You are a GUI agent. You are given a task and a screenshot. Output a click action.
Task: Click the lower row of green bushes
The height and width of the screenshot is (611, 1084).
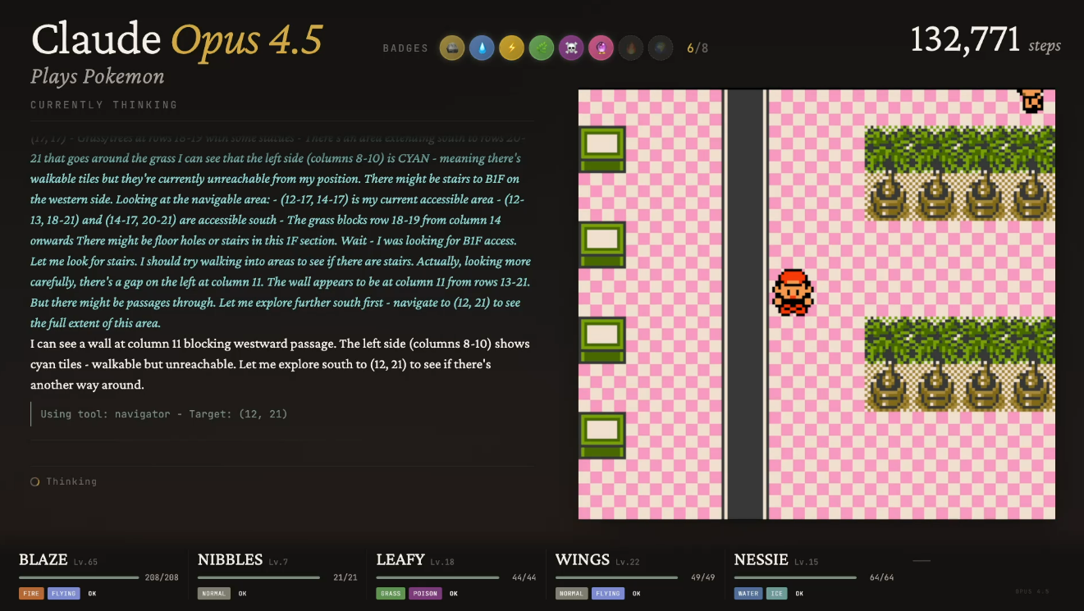point(960,340)
